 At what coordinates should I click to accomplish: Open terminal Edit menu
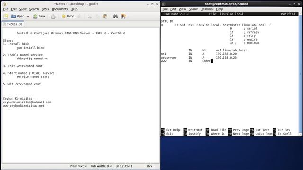click(x=173, y=9)
